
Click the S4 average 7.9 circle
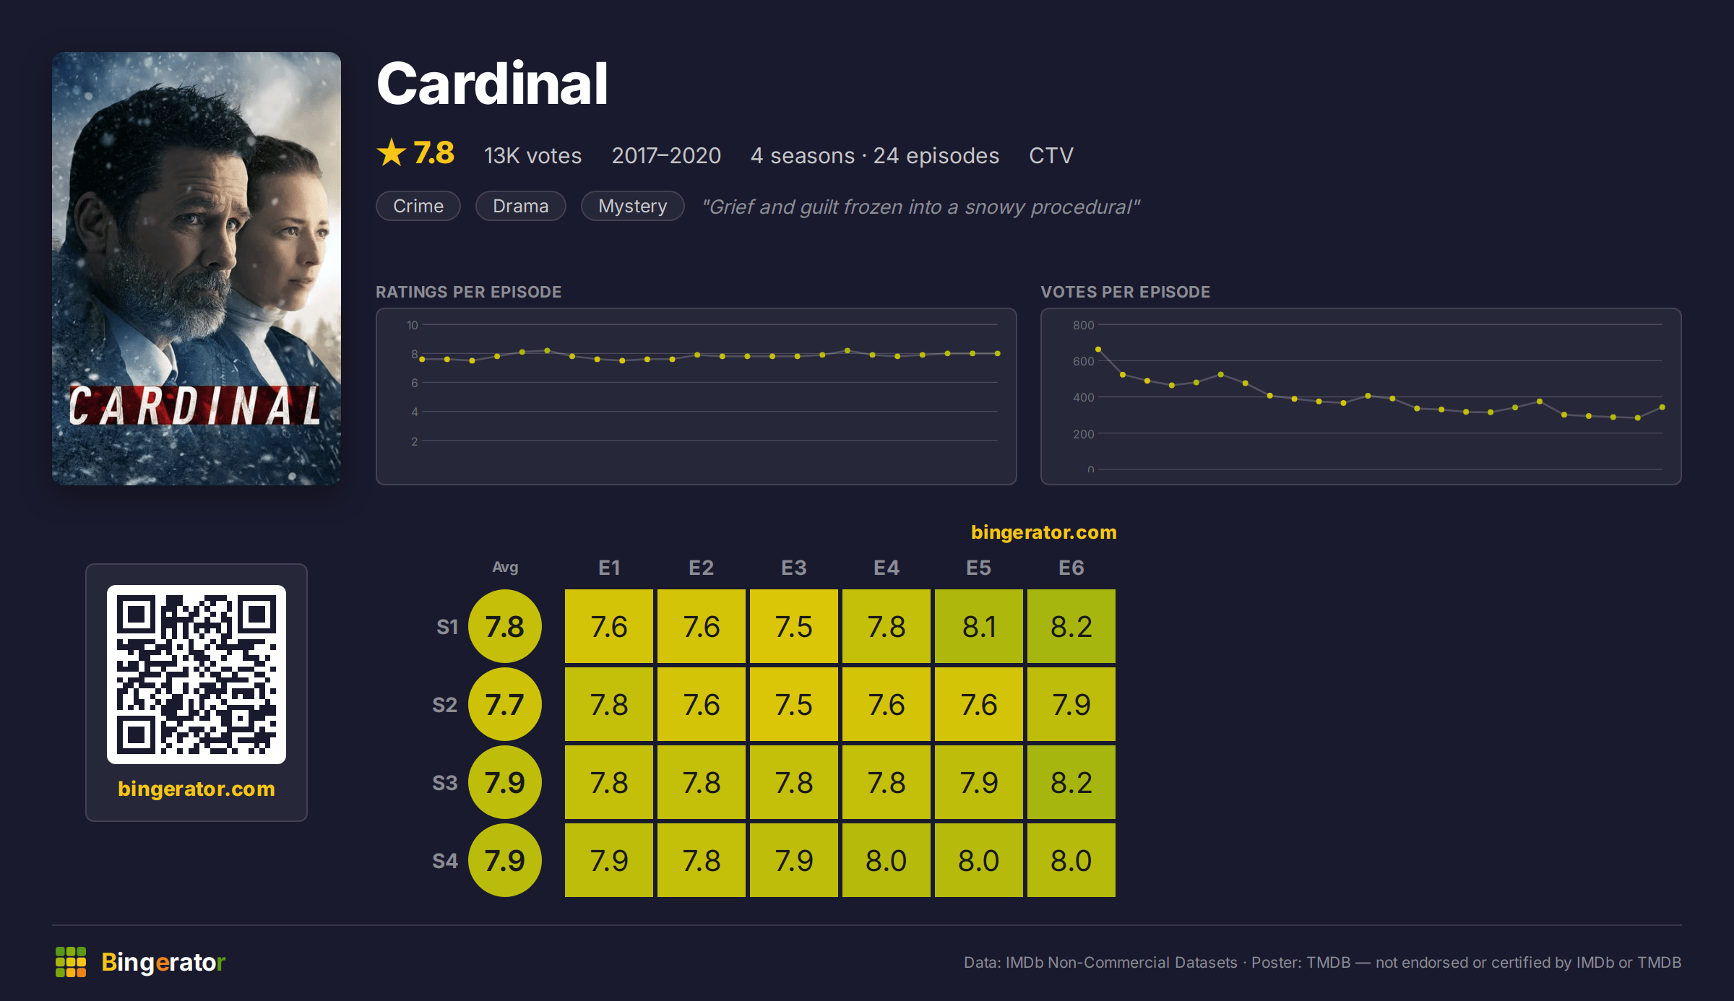[x=505, y=860]
